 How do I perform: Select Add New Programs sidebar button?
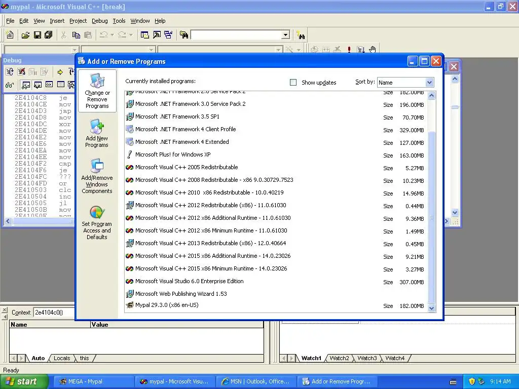click(97, 134)
